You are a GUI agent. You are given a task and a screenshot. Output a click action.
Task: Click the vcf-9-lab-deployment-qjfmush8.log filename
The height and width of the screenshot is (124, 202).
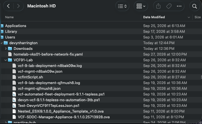click(x=49, y=83)
